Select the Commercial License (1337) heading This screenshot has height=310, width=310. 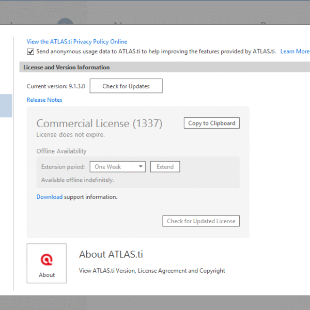[99, 123]
